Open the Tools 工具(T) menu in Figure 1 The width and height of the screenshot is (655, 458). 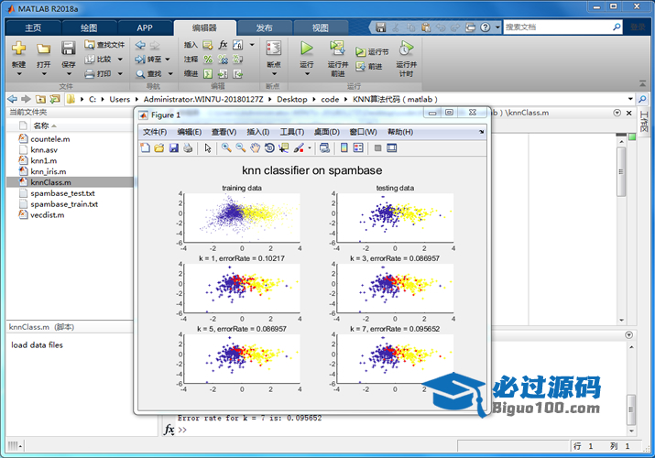click(x=291, y=132)
